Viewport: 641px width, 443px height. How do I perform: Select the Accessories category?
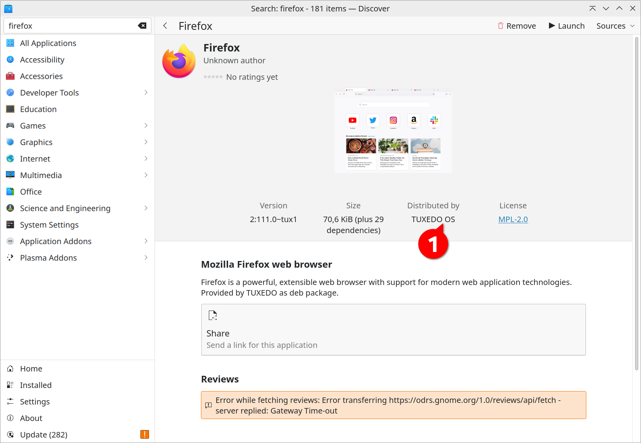coord(77,76)
